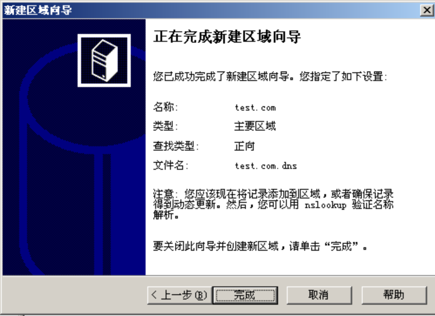
Task: Click the 文件名 label
Action: point(170,165)
